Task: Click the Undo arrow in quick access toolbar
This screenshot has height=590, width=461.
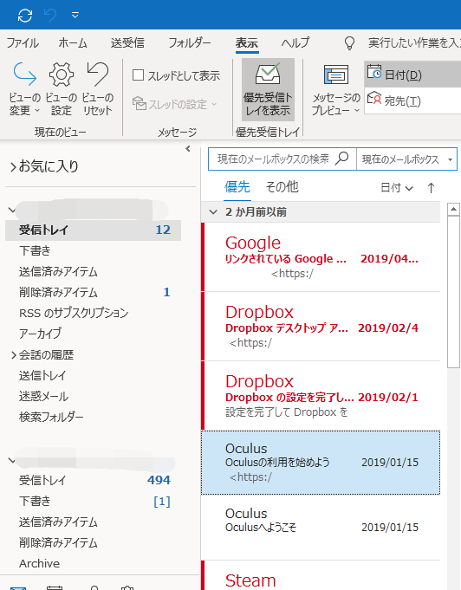Action: pos(50,15)
